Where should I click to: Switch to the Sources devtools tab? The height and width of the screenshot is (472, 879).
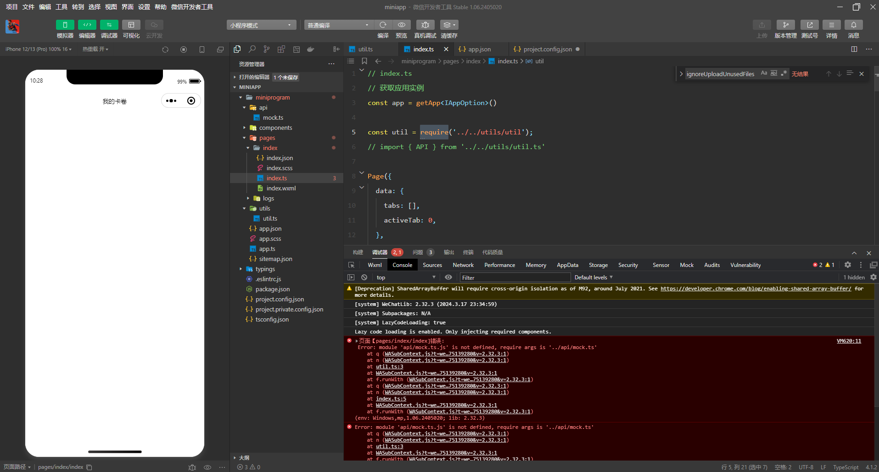pos(432,265)
